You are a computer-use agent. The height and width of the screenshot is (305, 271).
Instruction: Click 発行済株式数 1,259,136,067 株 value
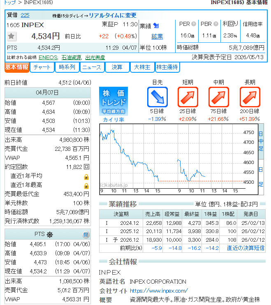coord(69,222)
